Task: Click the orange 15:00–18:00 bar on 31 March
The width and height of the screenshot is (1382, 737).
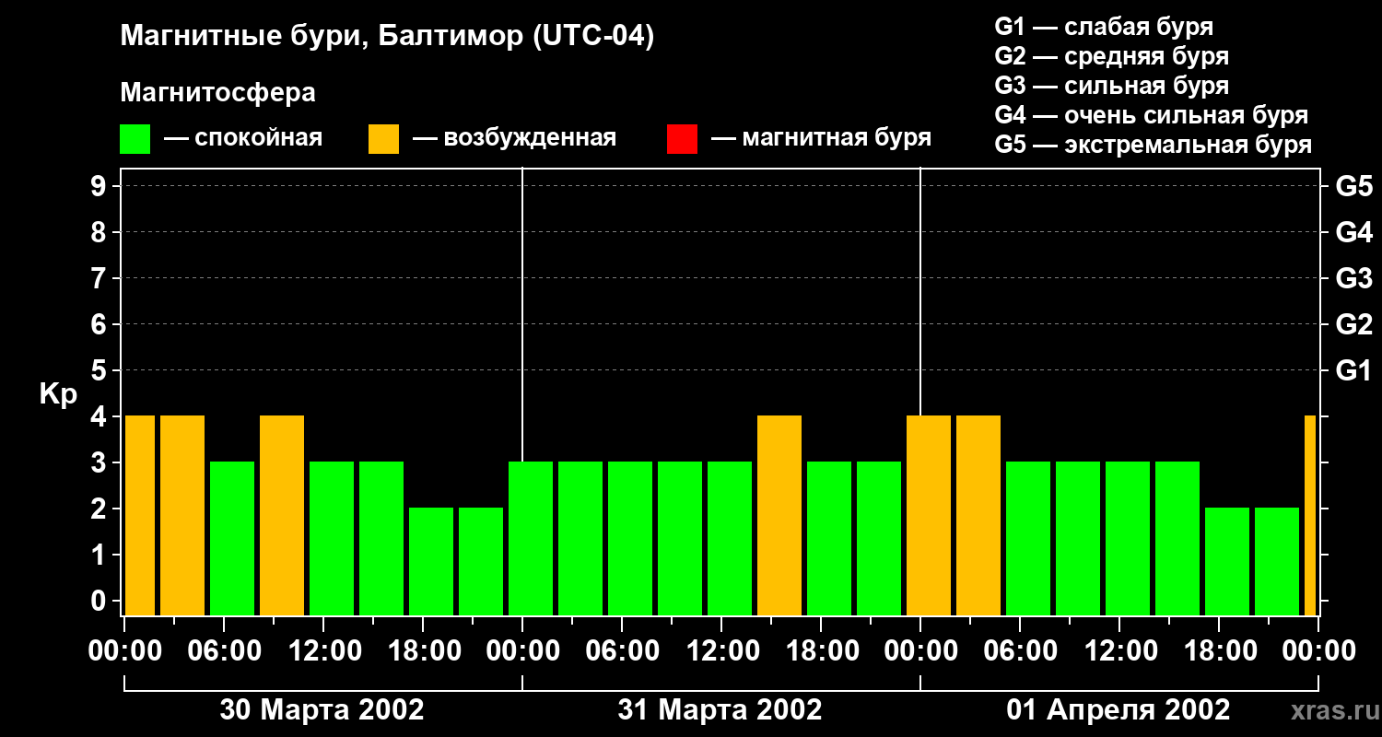Action: tap(779, 516)
